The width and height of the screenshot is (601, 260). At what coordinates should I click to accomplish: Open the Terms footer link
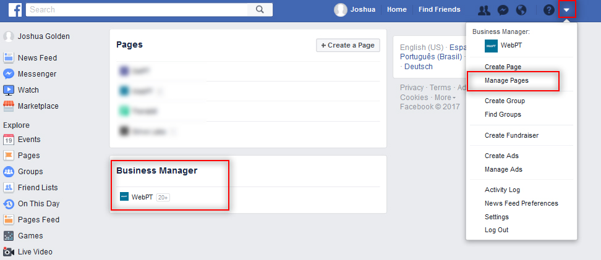point(440,88)
